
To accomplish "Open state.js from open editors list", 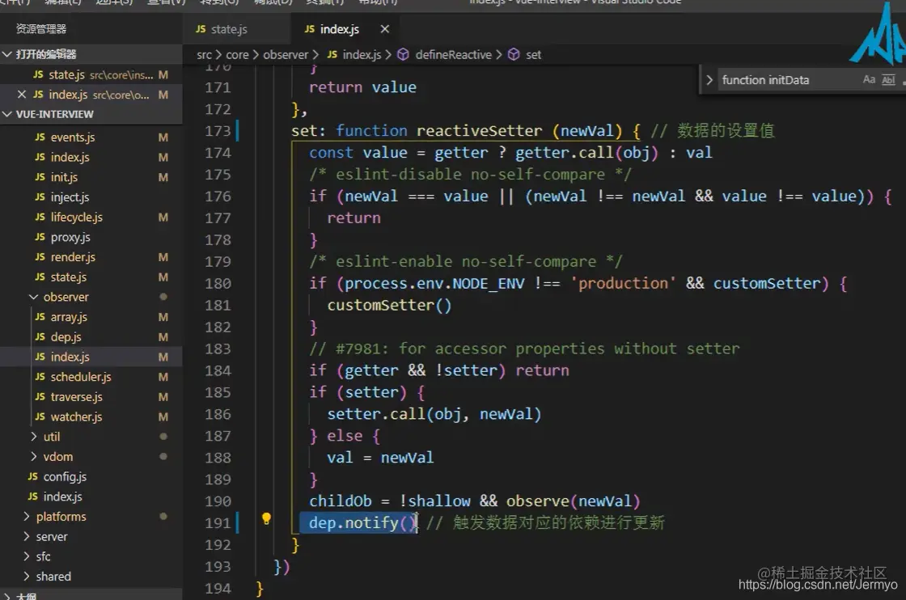I will click(91, 74).
